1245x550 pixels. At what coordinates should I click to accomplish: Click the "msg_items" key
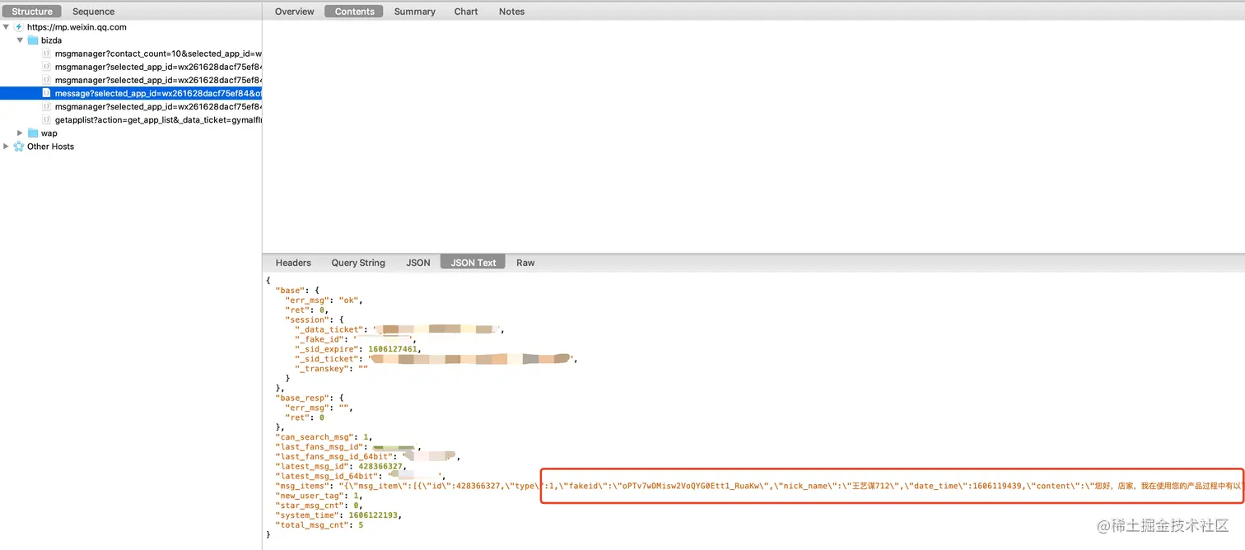click(301, 487)
